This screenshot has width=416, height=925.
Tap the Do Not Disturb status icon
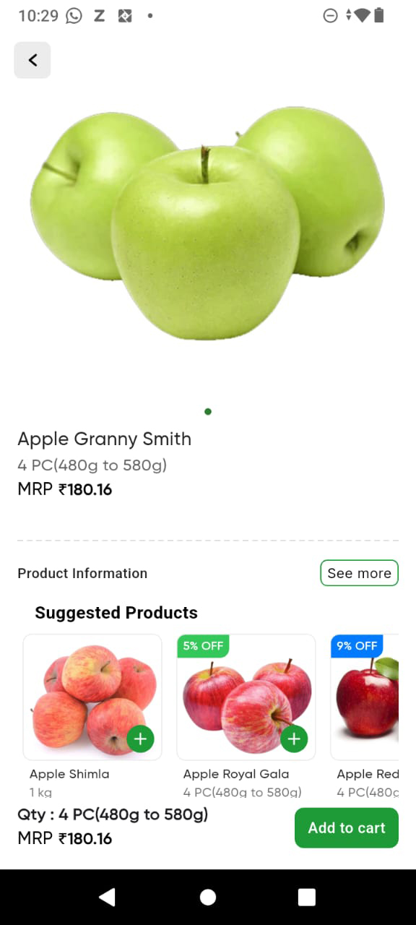point(330,15)
